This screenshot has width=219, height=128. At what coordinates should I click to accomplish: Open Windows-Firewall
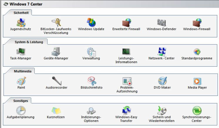click(x=197, y=23)
